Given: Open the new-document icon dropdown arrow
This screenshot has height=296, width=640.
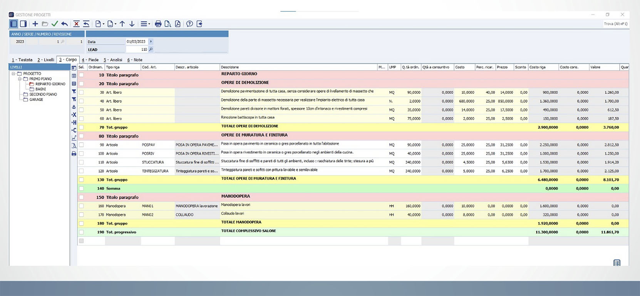Looking at the screenshot, I should 104,24.
